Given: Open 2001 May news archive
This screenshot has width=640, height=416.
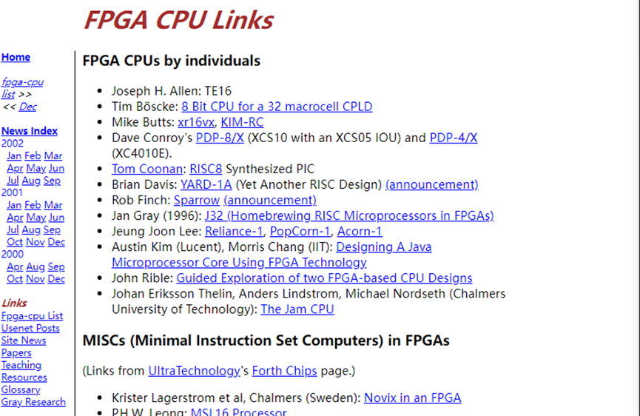Looking at the screenshot, I should pyautogui.click(x=36, y=218).
